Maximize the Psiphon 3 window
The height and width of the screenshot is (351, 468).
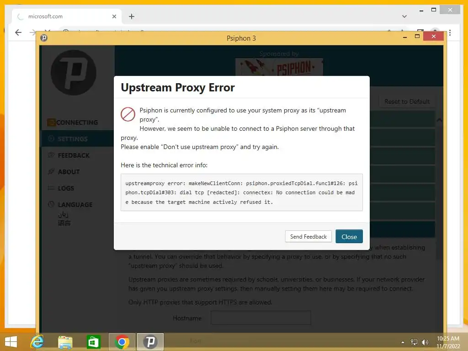pyautogui.click(x=417, y=37)
